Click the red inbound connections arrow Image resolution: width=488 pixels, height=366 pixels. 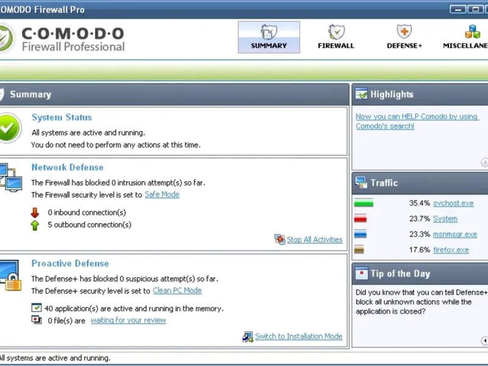(x=35, y=212)
